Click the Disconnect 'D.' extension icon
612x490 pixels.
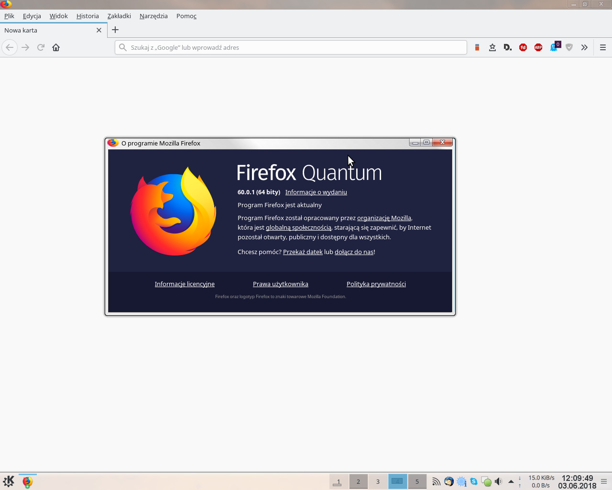coord(507,47)
